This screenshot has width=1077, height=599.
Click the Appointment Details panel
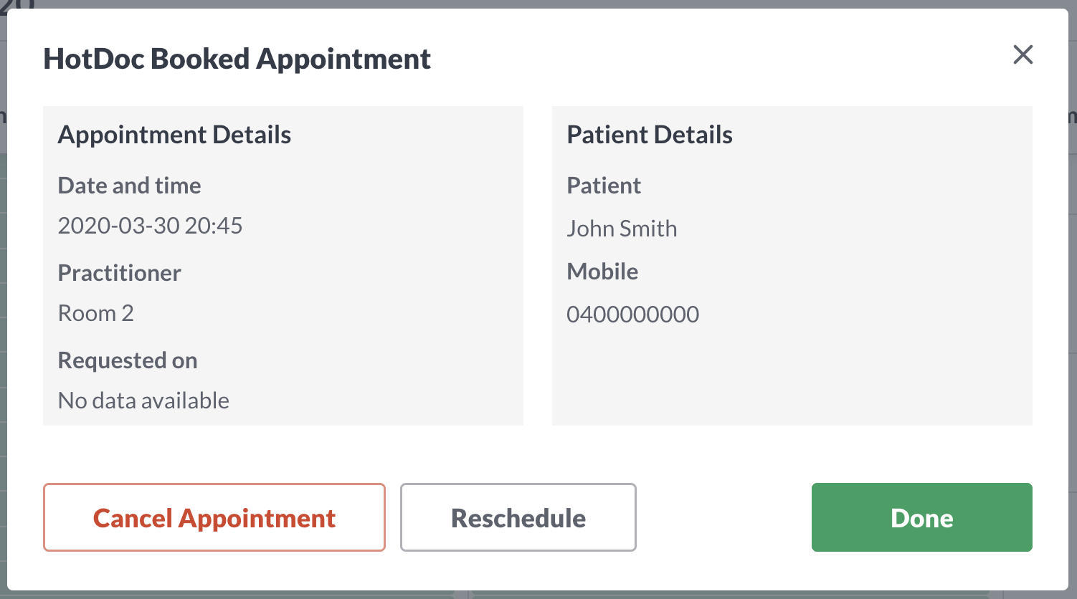(x=283, y=265)
